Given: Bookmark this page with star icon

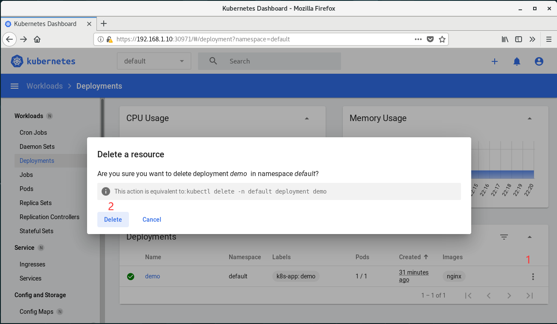Looking at the screenshot, I should tap(442, 39).
